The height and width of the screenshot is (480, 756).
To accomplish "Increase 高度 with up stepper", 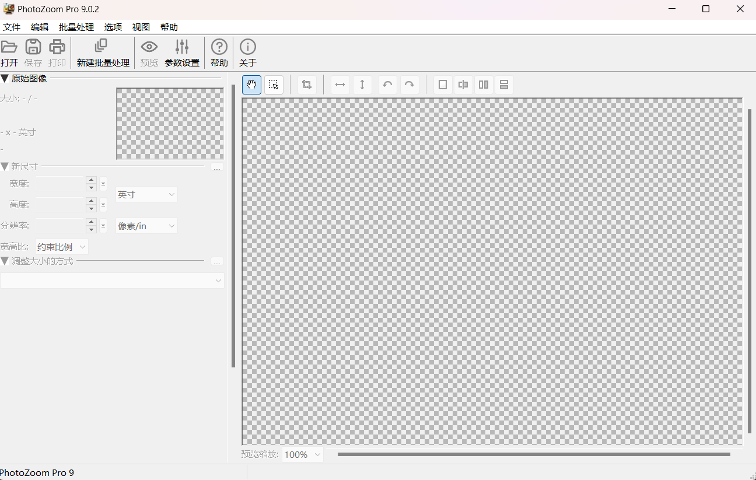I will 91,201.
